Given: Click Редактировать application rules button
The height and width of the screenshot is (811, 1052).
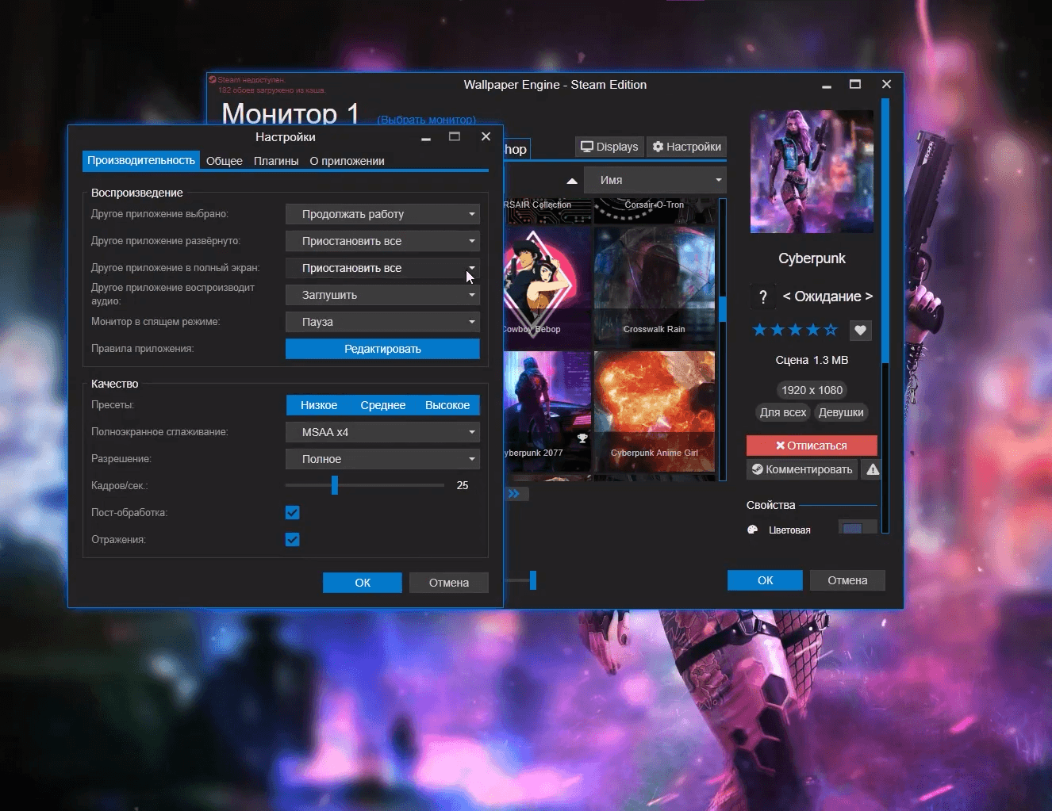Looking at the screenshot, I should tap(382, 349).
